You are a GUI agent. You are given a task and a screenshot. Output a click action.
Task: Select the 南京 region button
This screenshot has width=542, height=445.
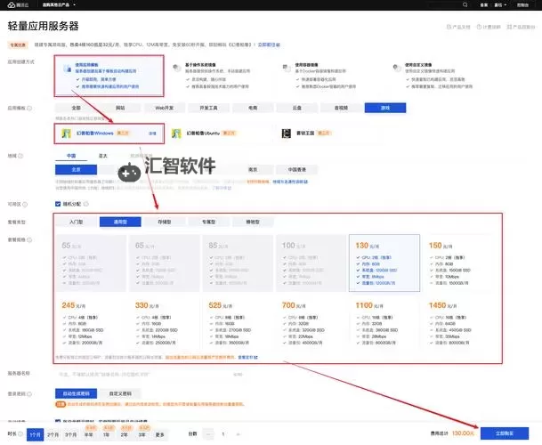pyautogui.click(x=253, y=169)
